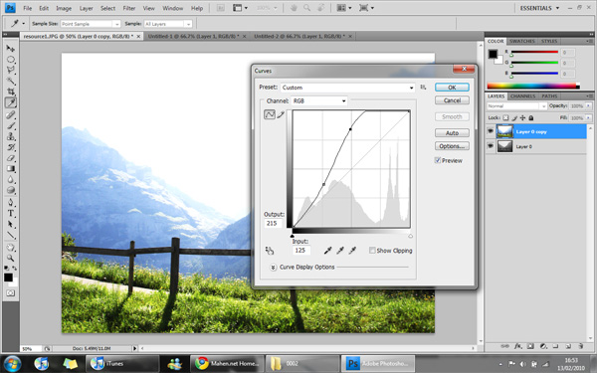
Task: Hide Layer 0 copy visibility eye
Action: click(491, 131)
